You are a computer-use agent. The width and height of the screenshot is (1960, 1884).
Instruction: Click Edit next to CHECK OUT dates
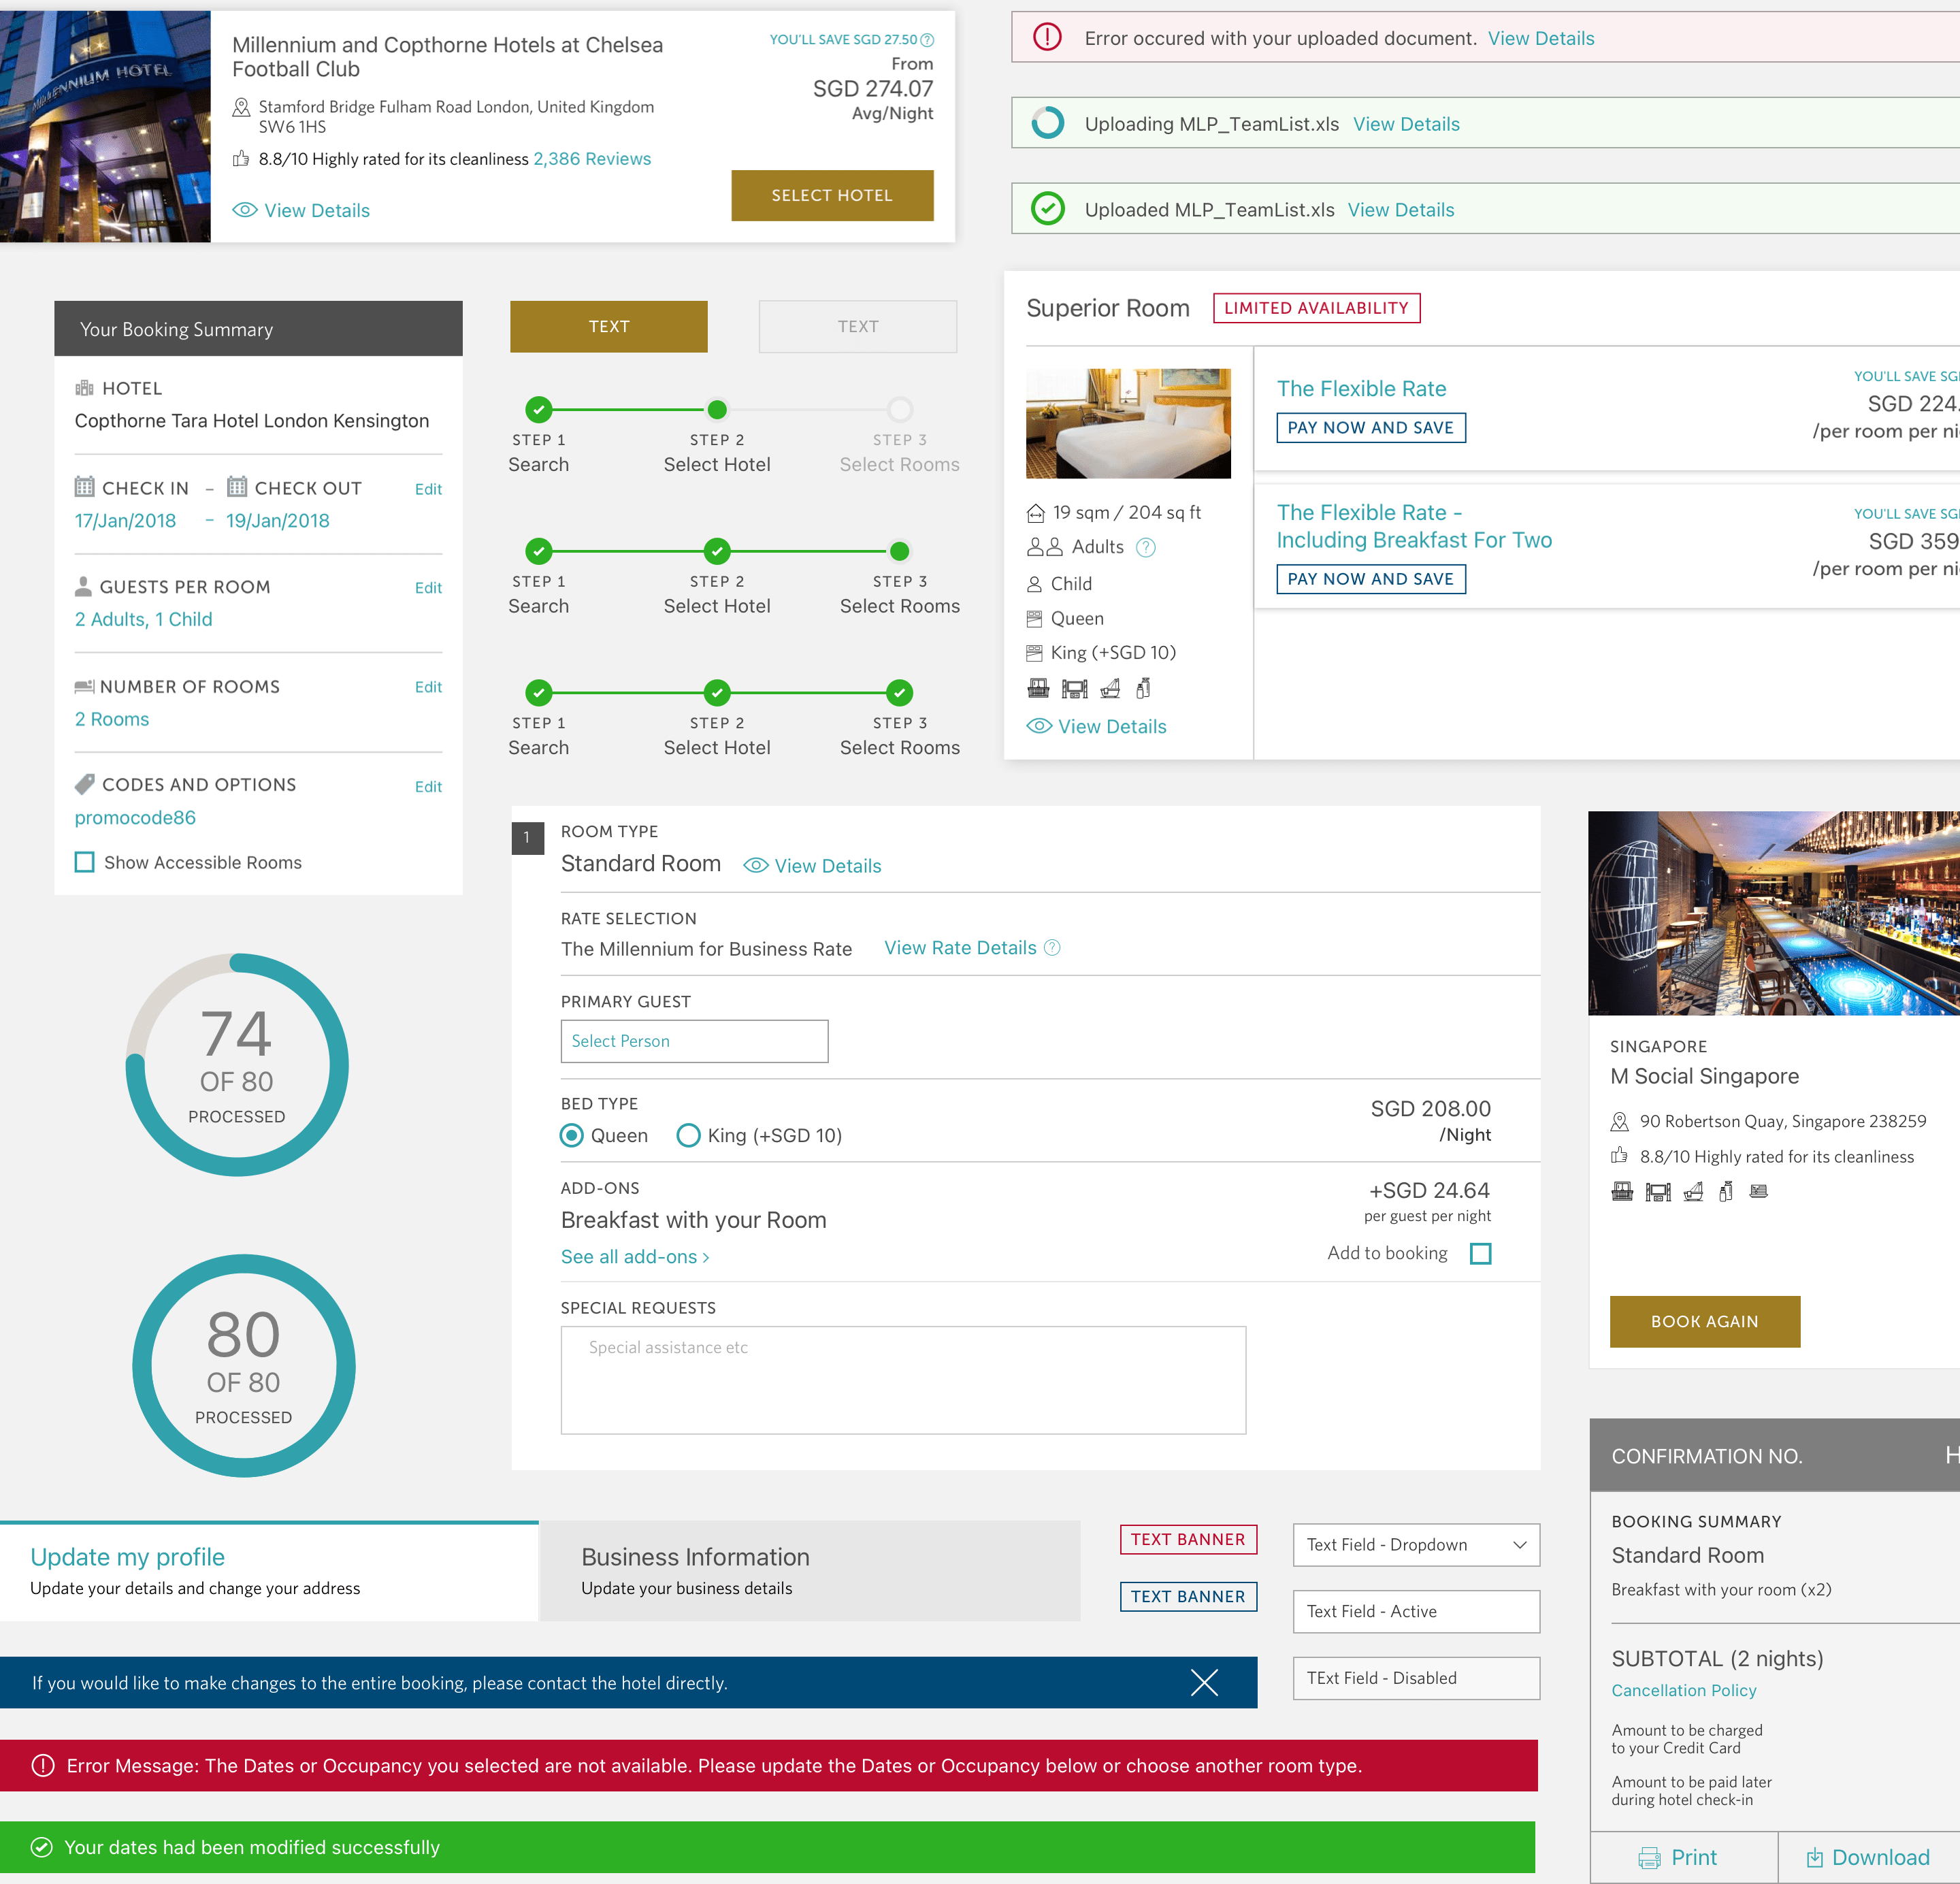[428, 489]
